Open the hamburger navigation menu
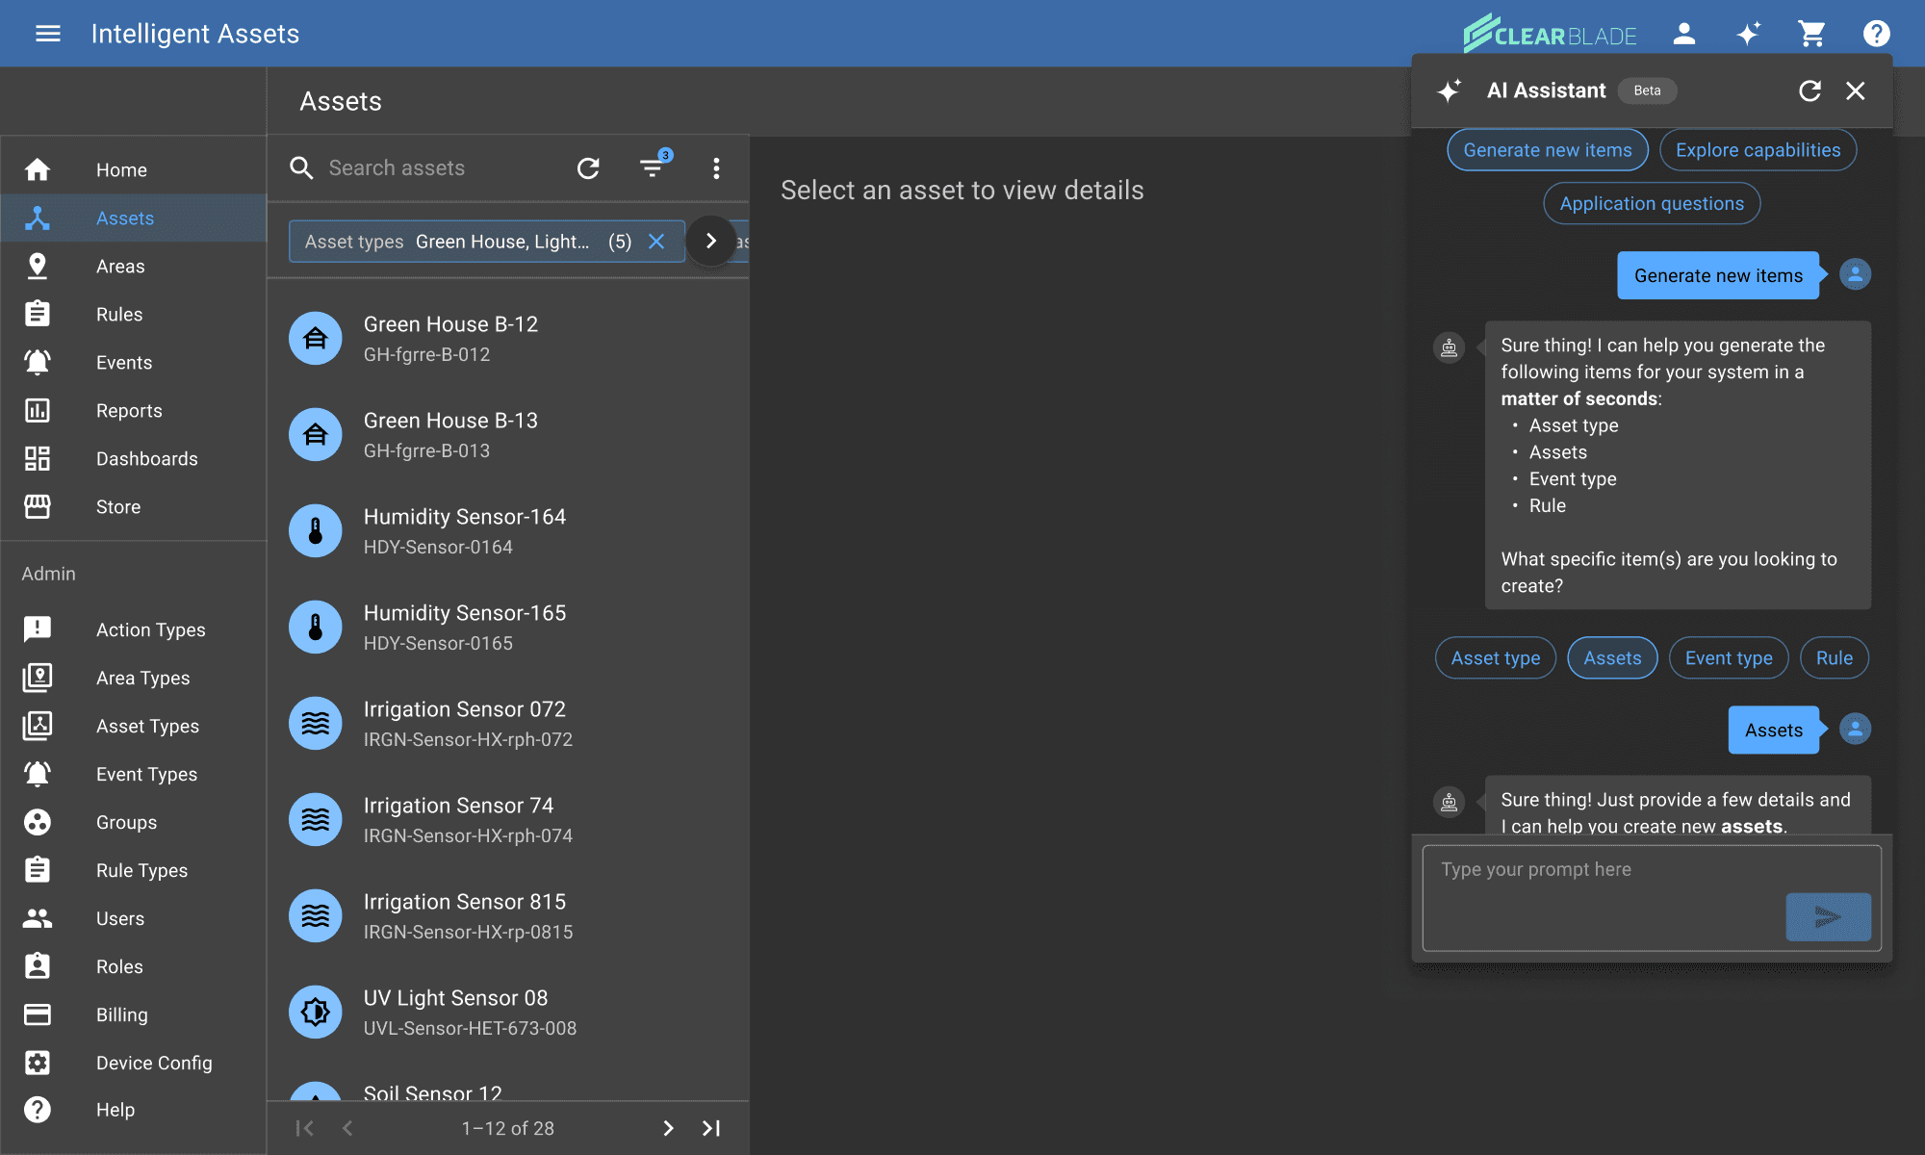 [47, 34]
